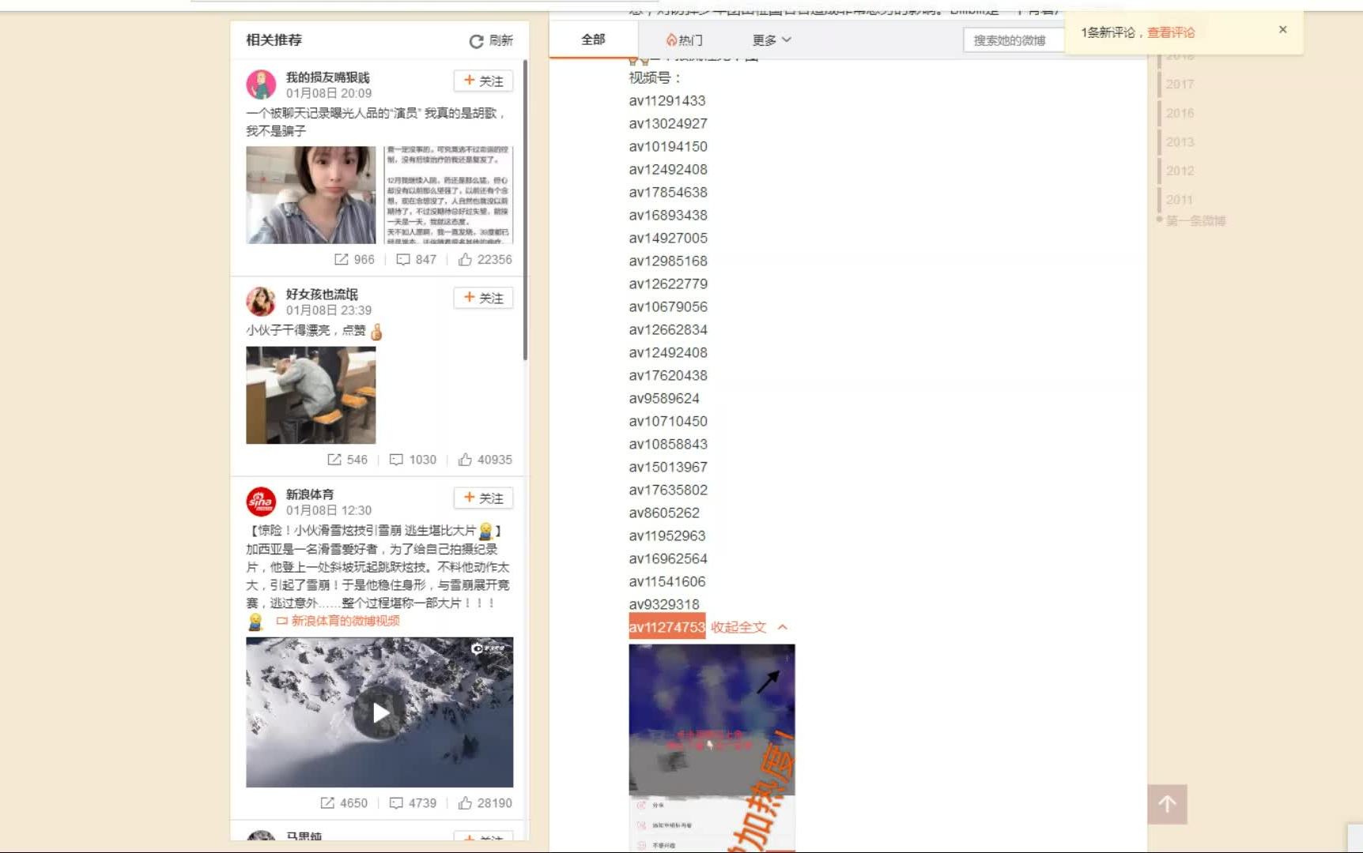The width and height of the screenshot is (1363, 853).
Task: Expand the 更多 dropdown menu
Action: click(x=772, y=39)
